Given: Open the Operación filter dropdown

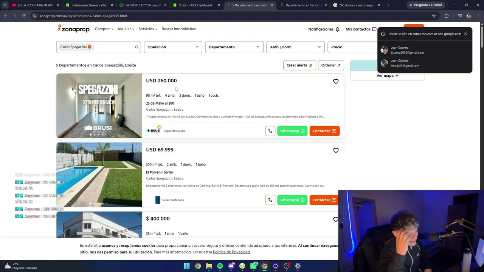Looking at the screenshot, I should pos(173,47).
